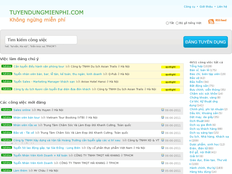Click full-time badge on Sales online row
The width and height of the screenshot is (232, 174).
pyautogui.click(x=6, y=110)
